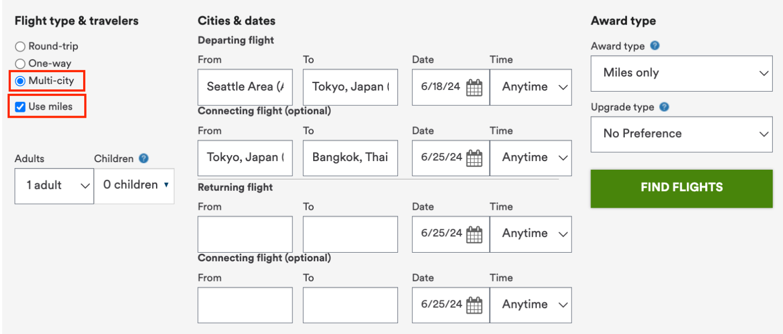The height and width of the screenshot is (334, 783).
Task: Select the Round-trip radio button
Action: tap(20, 47)
